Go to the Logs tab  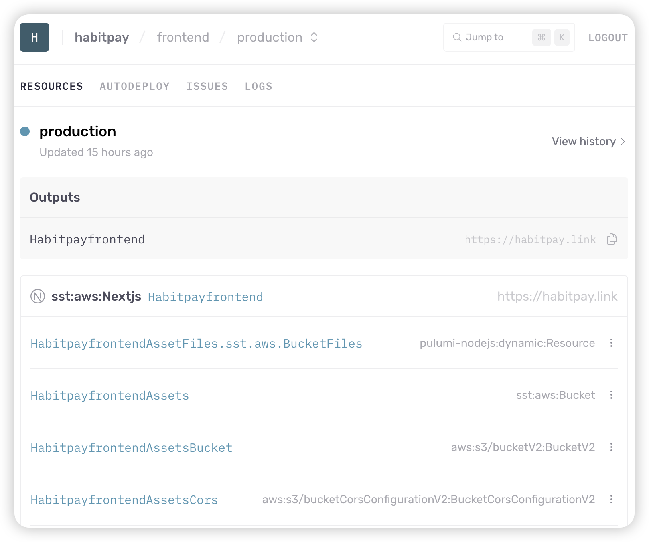[x=258, y=86]
